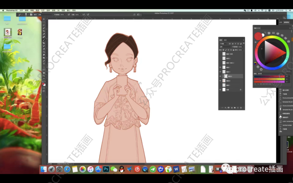The height and width of the screenshot is (183, 293).
Task: Open Photoshop from the Dock
Action: tap(106, 169)
